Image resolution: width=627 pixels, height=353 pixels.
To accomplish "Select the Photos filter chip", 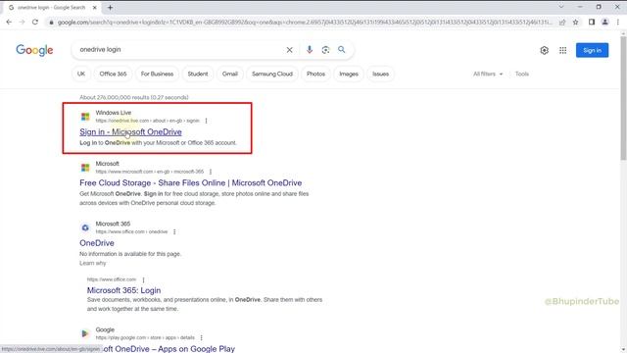I will [x=315, y=75].
